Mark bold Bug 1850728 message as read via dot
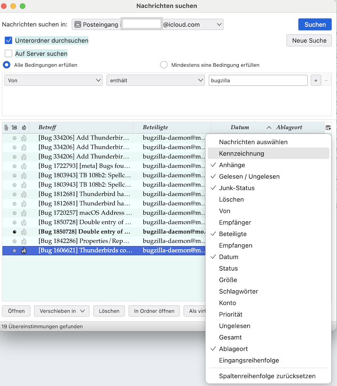337x386 pixels. [x=14, y=232]
